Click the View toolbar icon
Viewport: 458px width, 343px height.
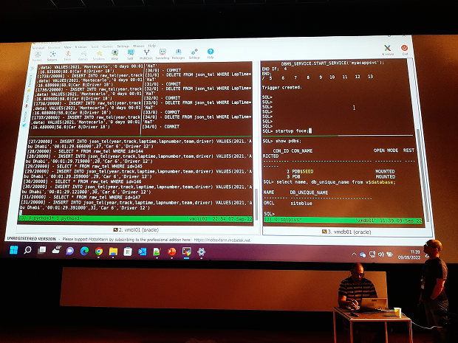pos(115,55)
